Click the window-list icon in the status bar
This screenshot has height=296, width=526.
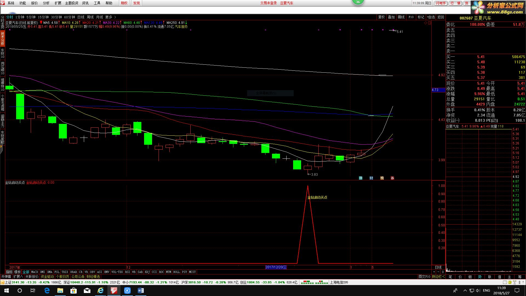tap(505, 282)
